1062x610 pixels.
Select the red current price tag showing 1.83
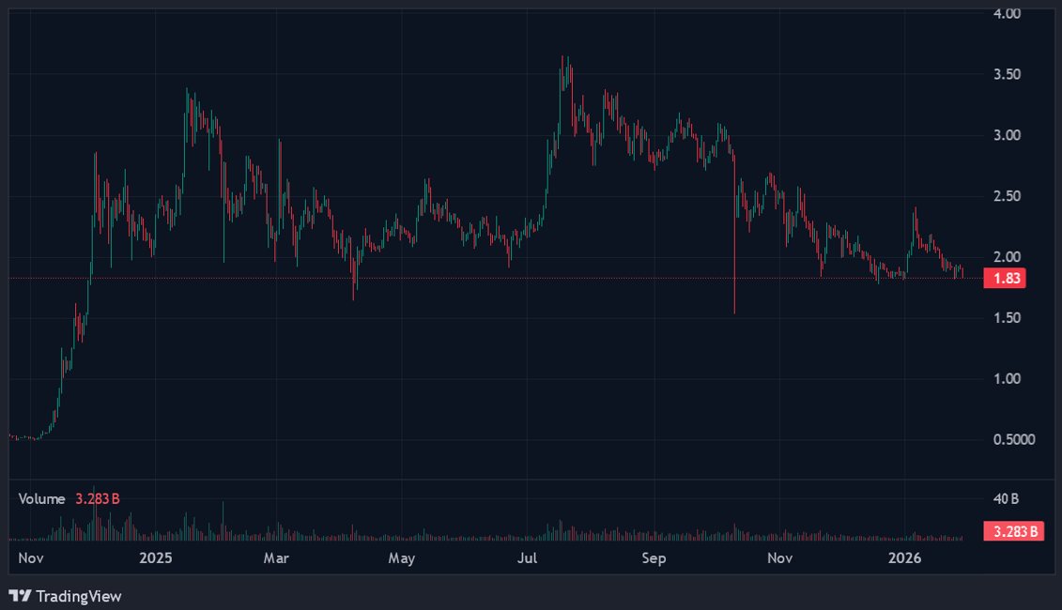pyautogui.click(x=1006, y=278)
